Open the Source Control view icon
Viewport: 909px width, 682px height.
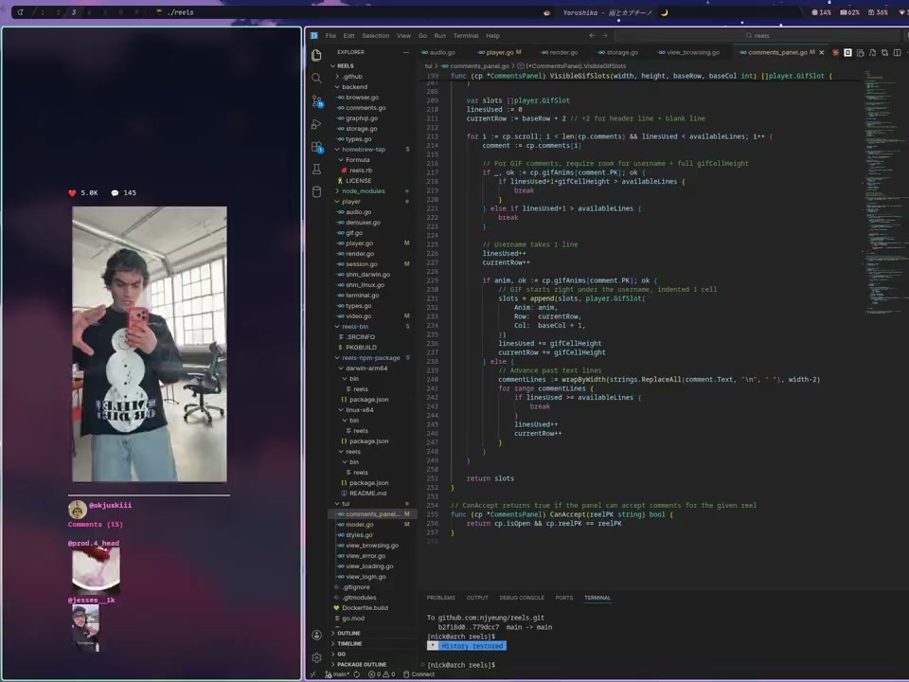[316, 100]
